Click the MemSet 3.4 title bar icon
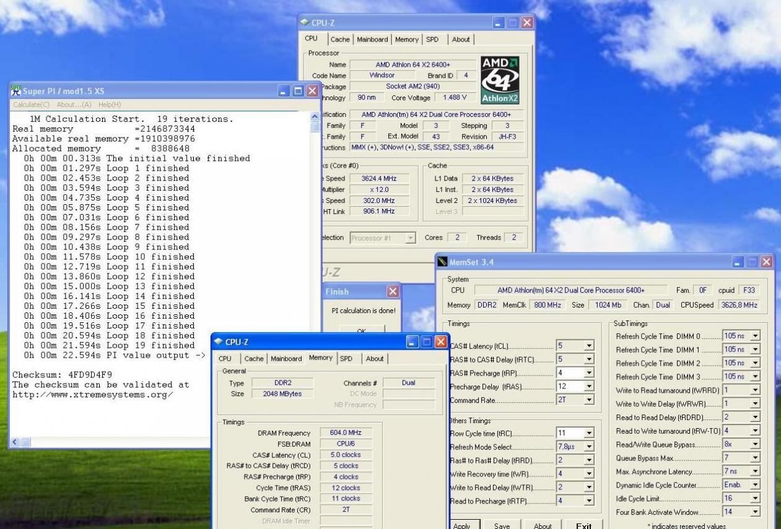 pos(442,262)
